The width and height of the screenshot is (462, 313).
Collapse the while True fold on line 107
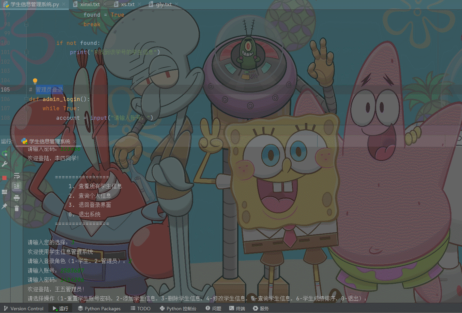[x=26, y=108]
